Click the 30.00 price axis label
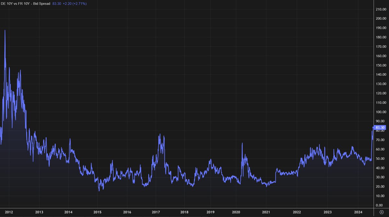 (381, 178)
